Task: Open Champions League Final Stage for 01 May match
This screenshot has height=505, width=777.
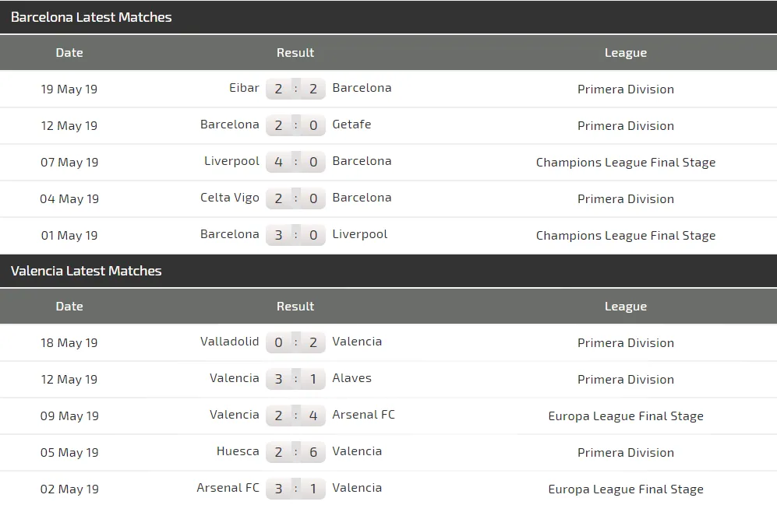Action: pyautogui.click(x=626, y=235)
